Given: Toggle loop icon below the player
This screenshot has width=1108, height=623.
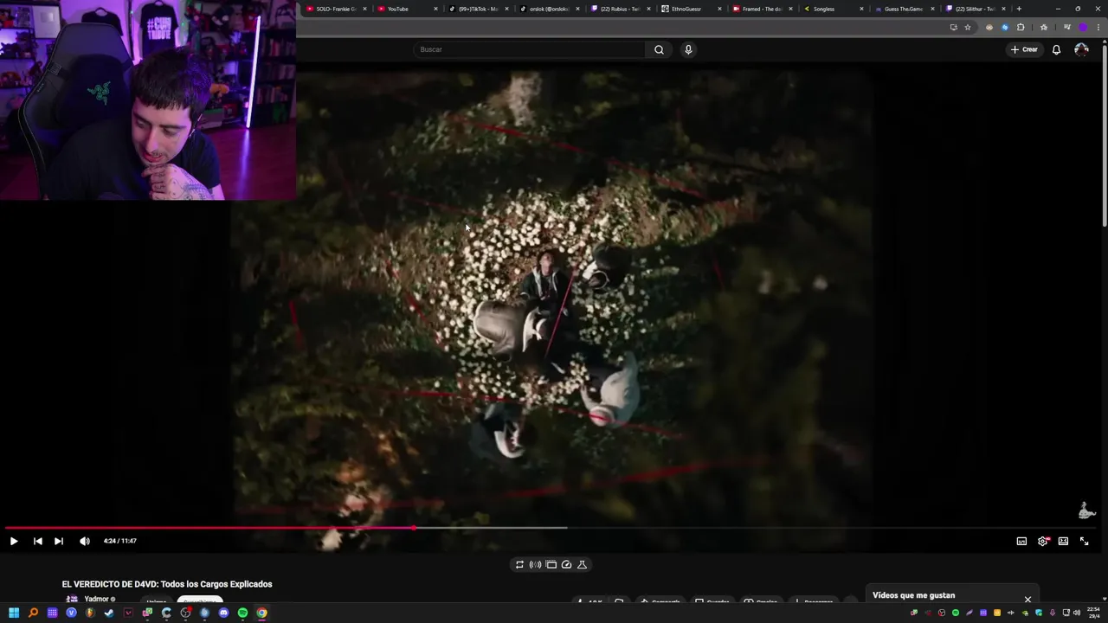Looking at the screenshot, I should [519, 564].
